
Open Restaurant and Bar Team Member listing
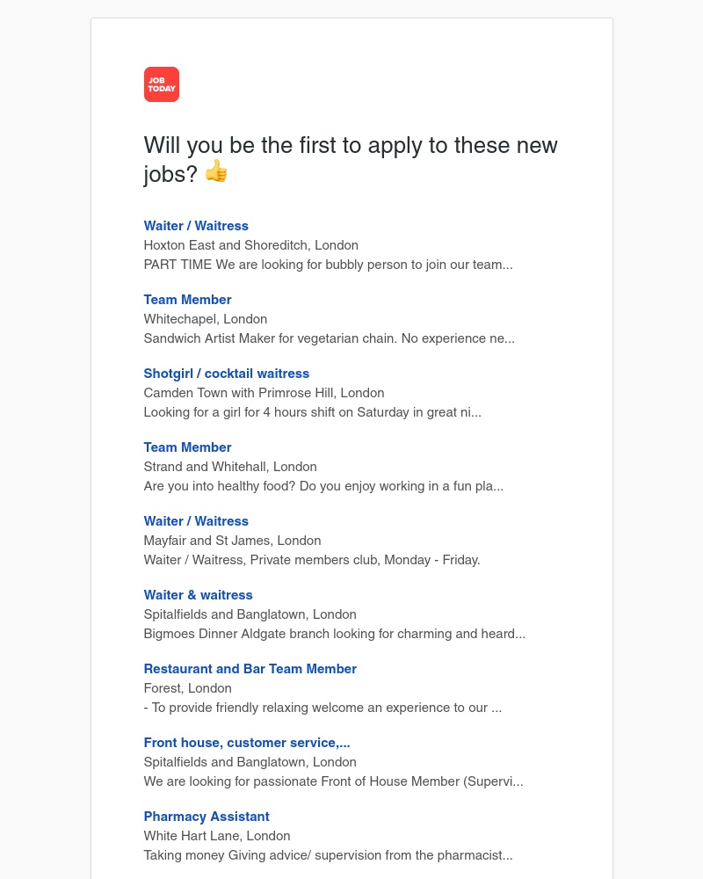point(250,669)
